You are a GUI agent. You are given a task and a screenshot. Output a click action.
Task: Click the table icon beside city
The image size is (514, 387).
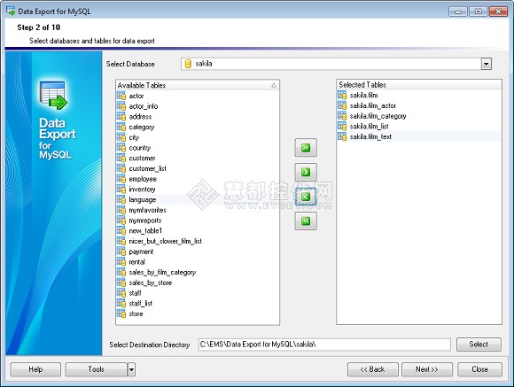click(121, 137)
